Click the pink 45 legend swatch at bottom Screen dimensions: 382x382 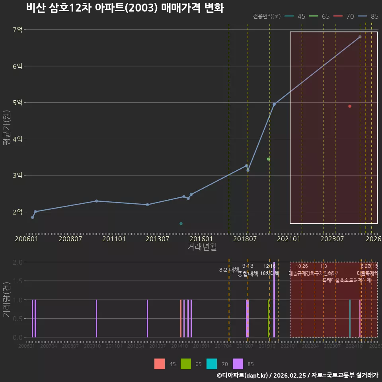point(159,364)
